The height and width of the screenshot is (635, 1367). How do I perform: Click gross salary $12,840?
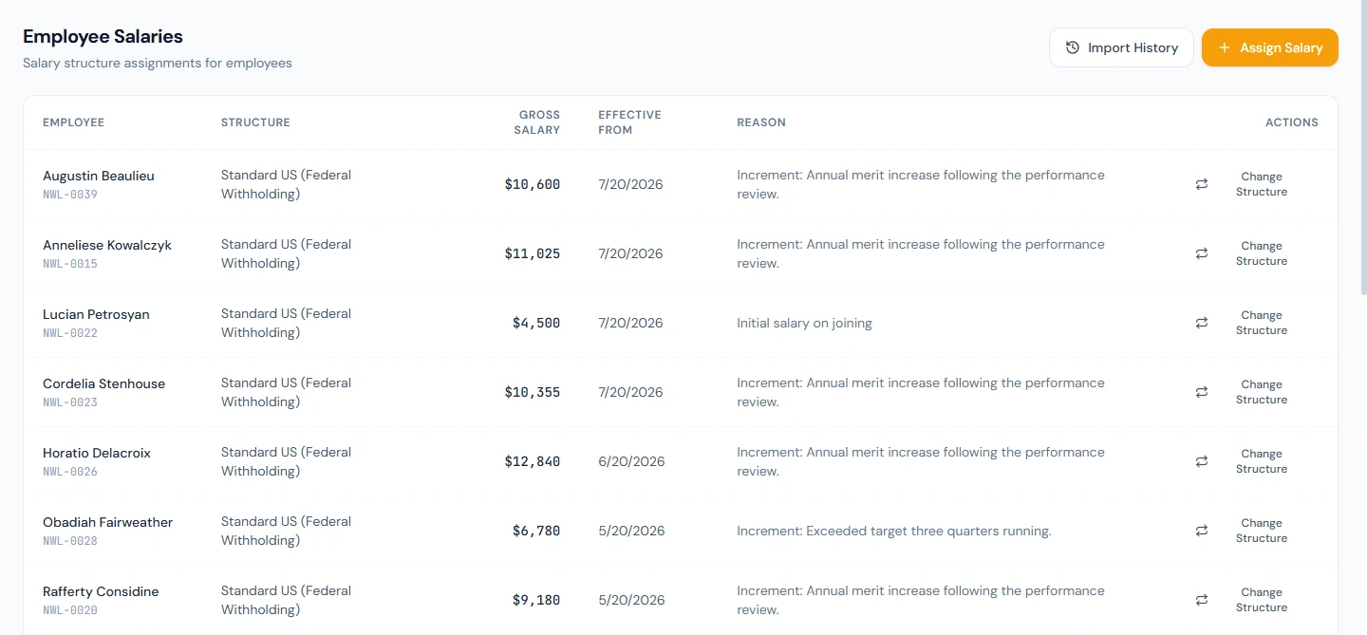coord(533,462)
